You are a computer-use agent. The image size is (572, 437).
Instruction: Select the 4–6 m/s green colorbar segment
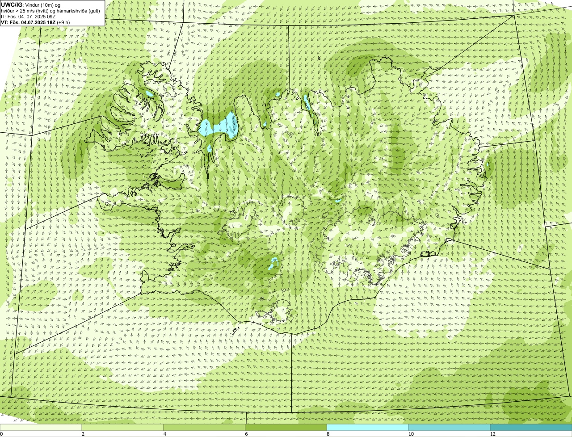click(x=205, y=428)
